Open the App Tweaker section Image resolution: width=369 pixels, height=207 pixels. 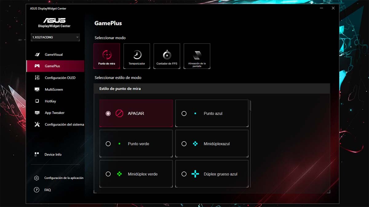pos(55,113)
